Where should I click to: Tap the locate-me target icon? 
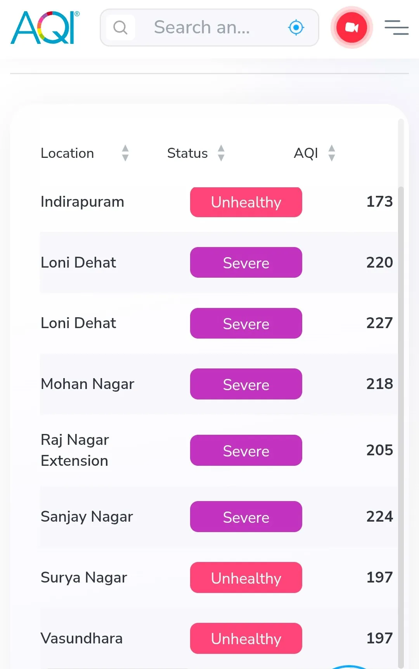(296, 28)
